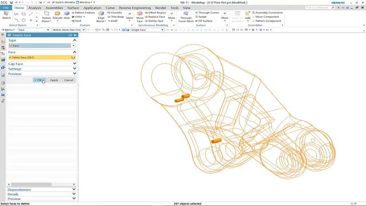
Task: Select the Unite boolean command
Action: point(78,17)
